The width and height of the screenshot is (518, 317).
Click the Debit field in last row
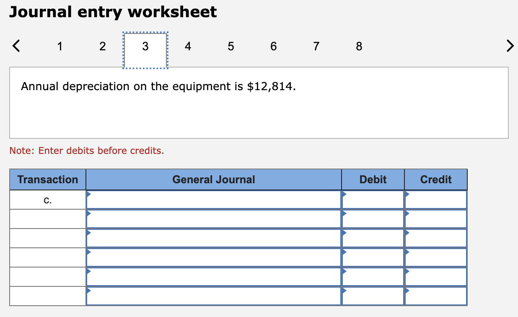pos(373,296)
